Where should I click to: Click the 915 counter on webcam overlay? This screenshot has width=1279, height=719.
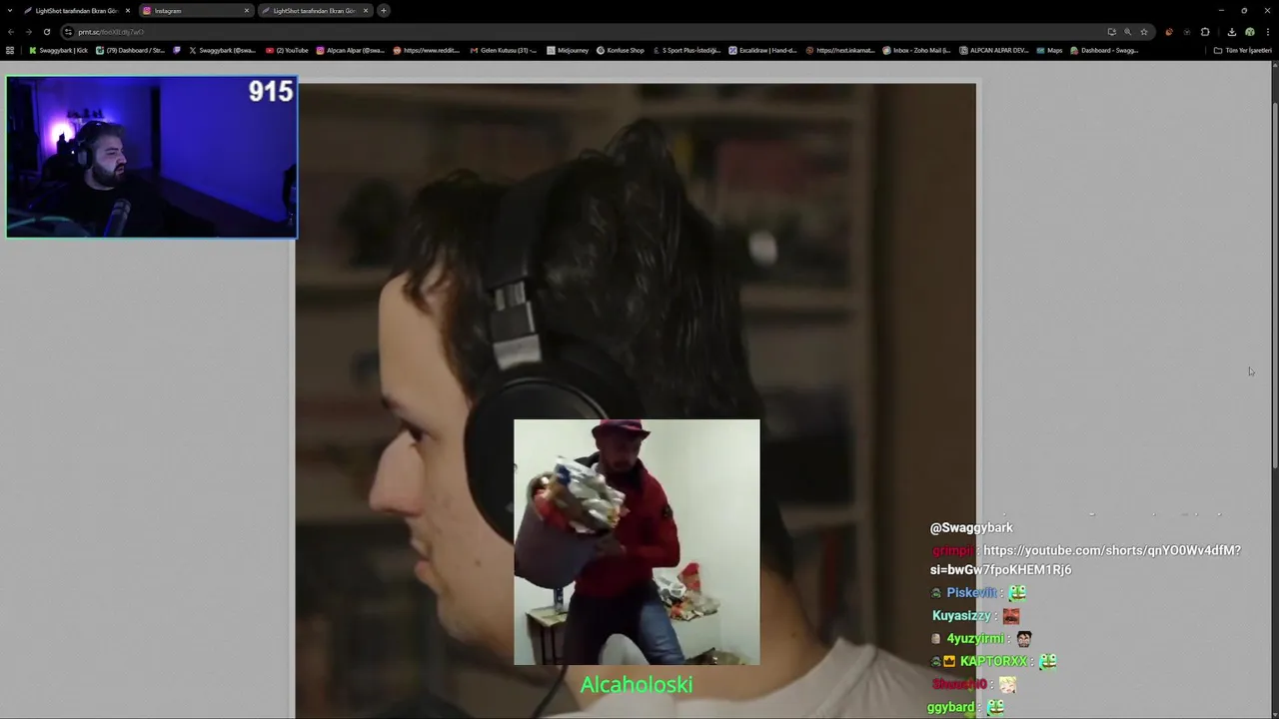271,92
